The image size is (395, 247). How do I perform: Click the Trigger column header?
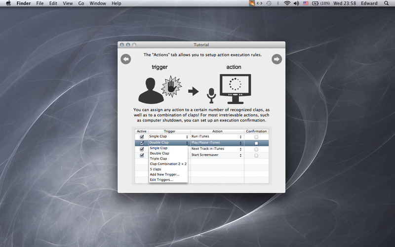[169, 131]
